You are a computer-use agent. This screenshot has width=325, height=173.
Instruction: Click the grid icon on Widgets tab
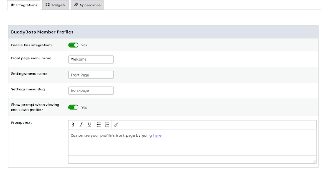pos(48,5)
